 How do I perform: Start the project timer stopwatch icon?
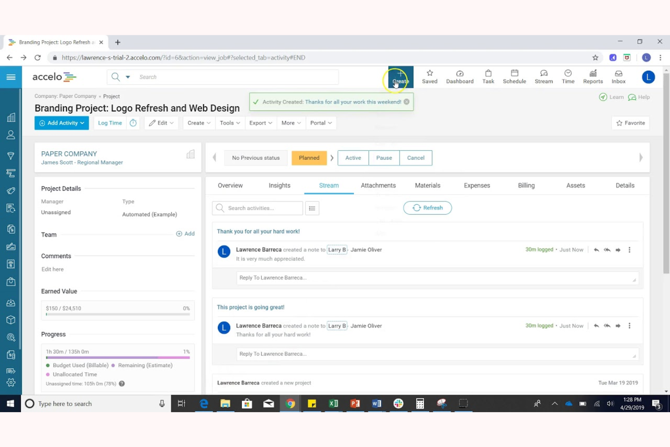pos(133,123)
